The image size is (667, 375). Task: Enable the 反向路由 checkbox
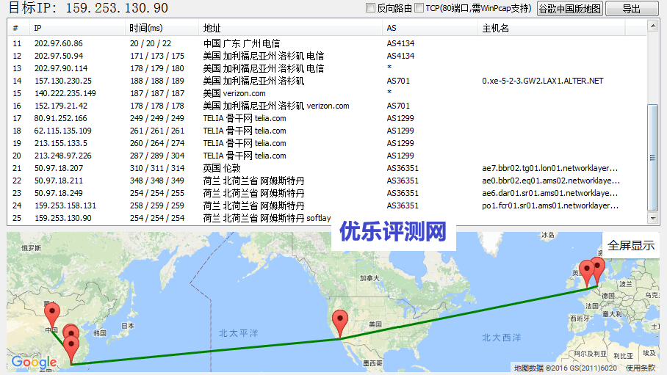(x=371, y=8)
